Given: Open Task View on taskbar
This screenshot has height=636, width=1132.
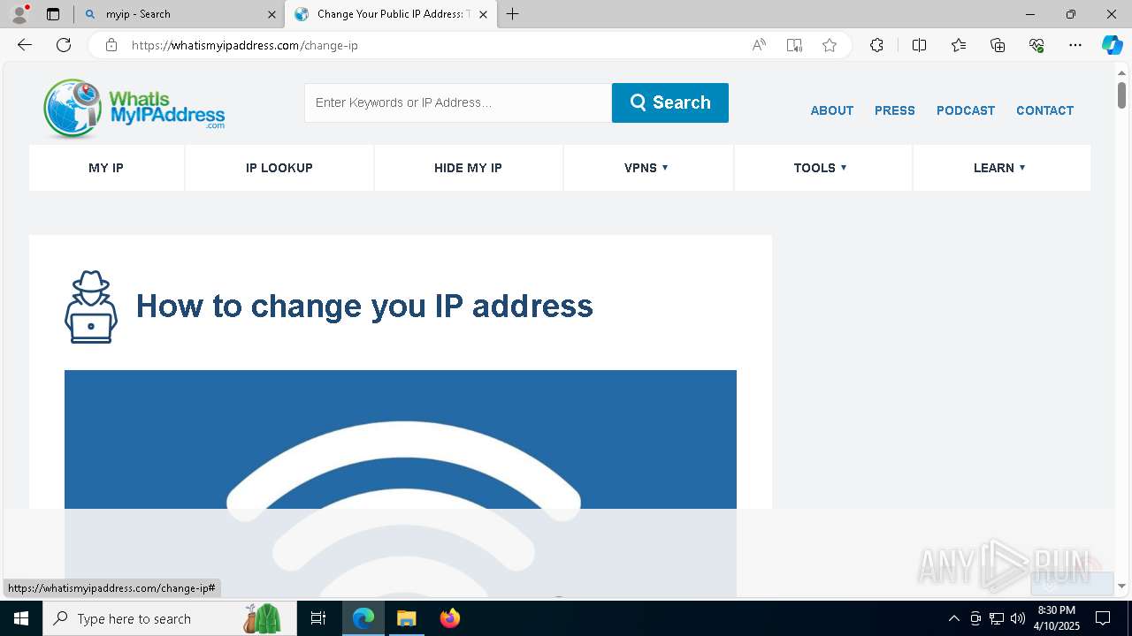Looking at the screenshot, I should pos(318,618).
